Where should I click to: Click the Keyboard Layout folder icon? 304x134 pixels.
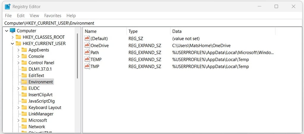(24, 108)
